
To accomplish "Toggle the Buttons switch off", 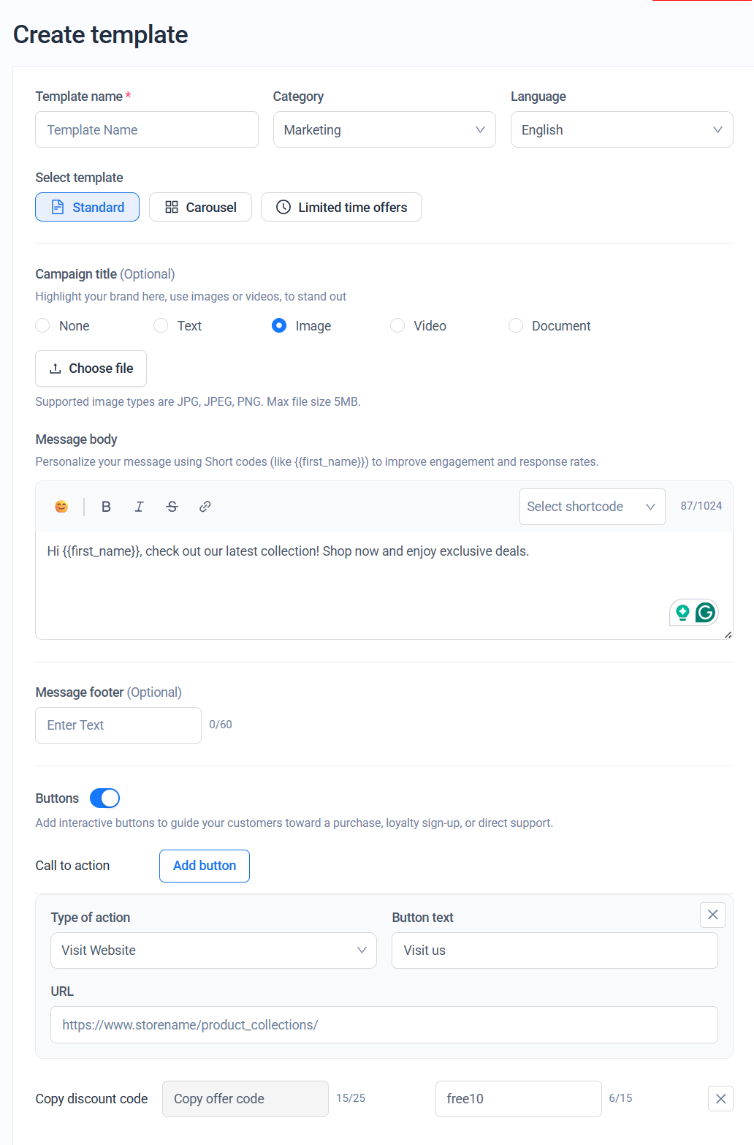I will click(104, 798).
